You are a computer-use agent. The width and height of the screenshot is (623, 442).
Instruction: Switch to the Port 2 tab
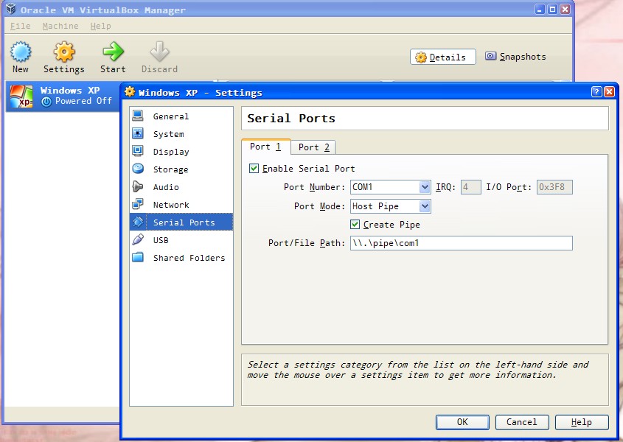(314, 147)
